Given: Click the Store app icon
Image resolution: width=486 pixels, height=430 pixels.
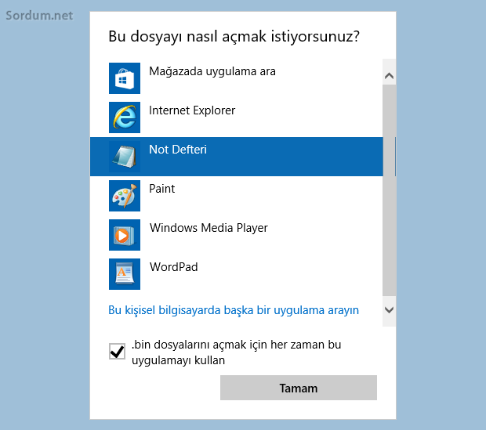Looking at the screenshot, I should point(125,78).
